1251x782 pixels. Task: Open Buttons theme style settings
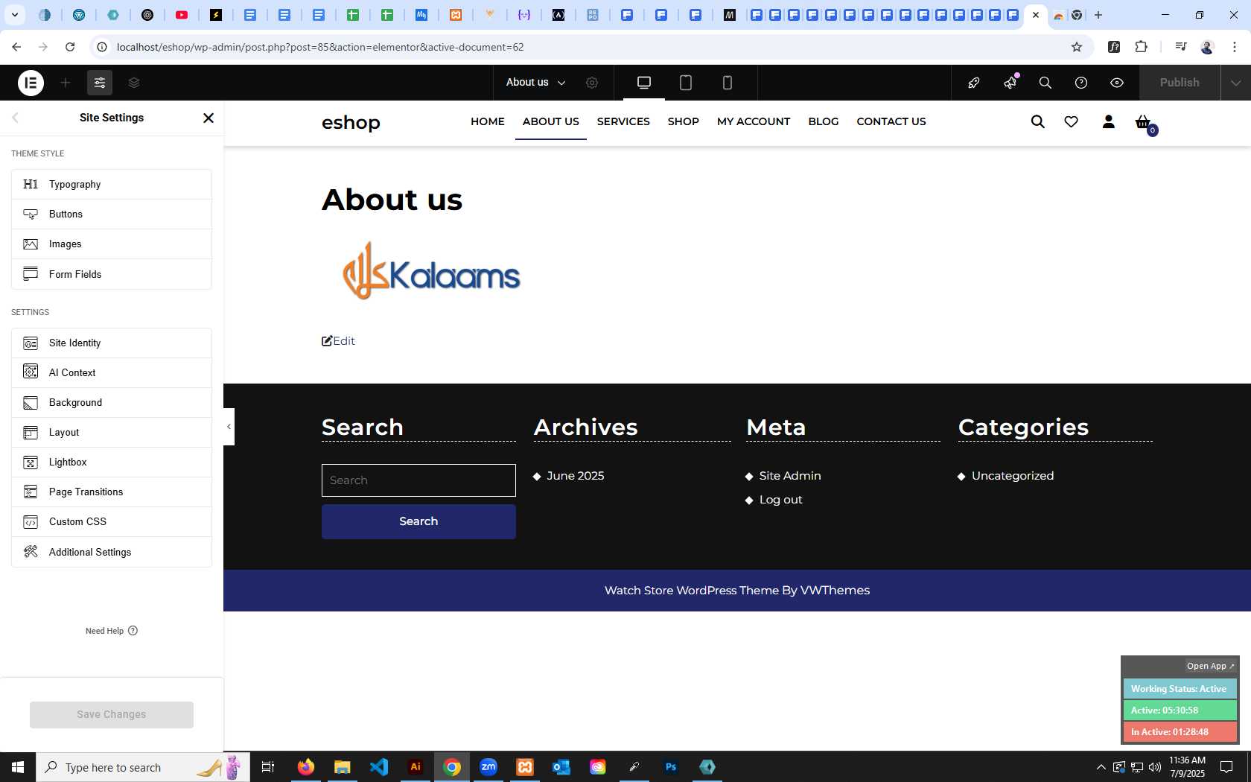[112, 214]
